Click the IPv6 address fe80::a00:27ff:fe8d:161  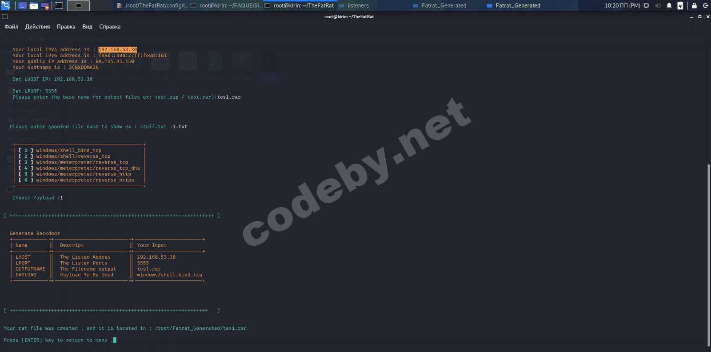(132, 56)
